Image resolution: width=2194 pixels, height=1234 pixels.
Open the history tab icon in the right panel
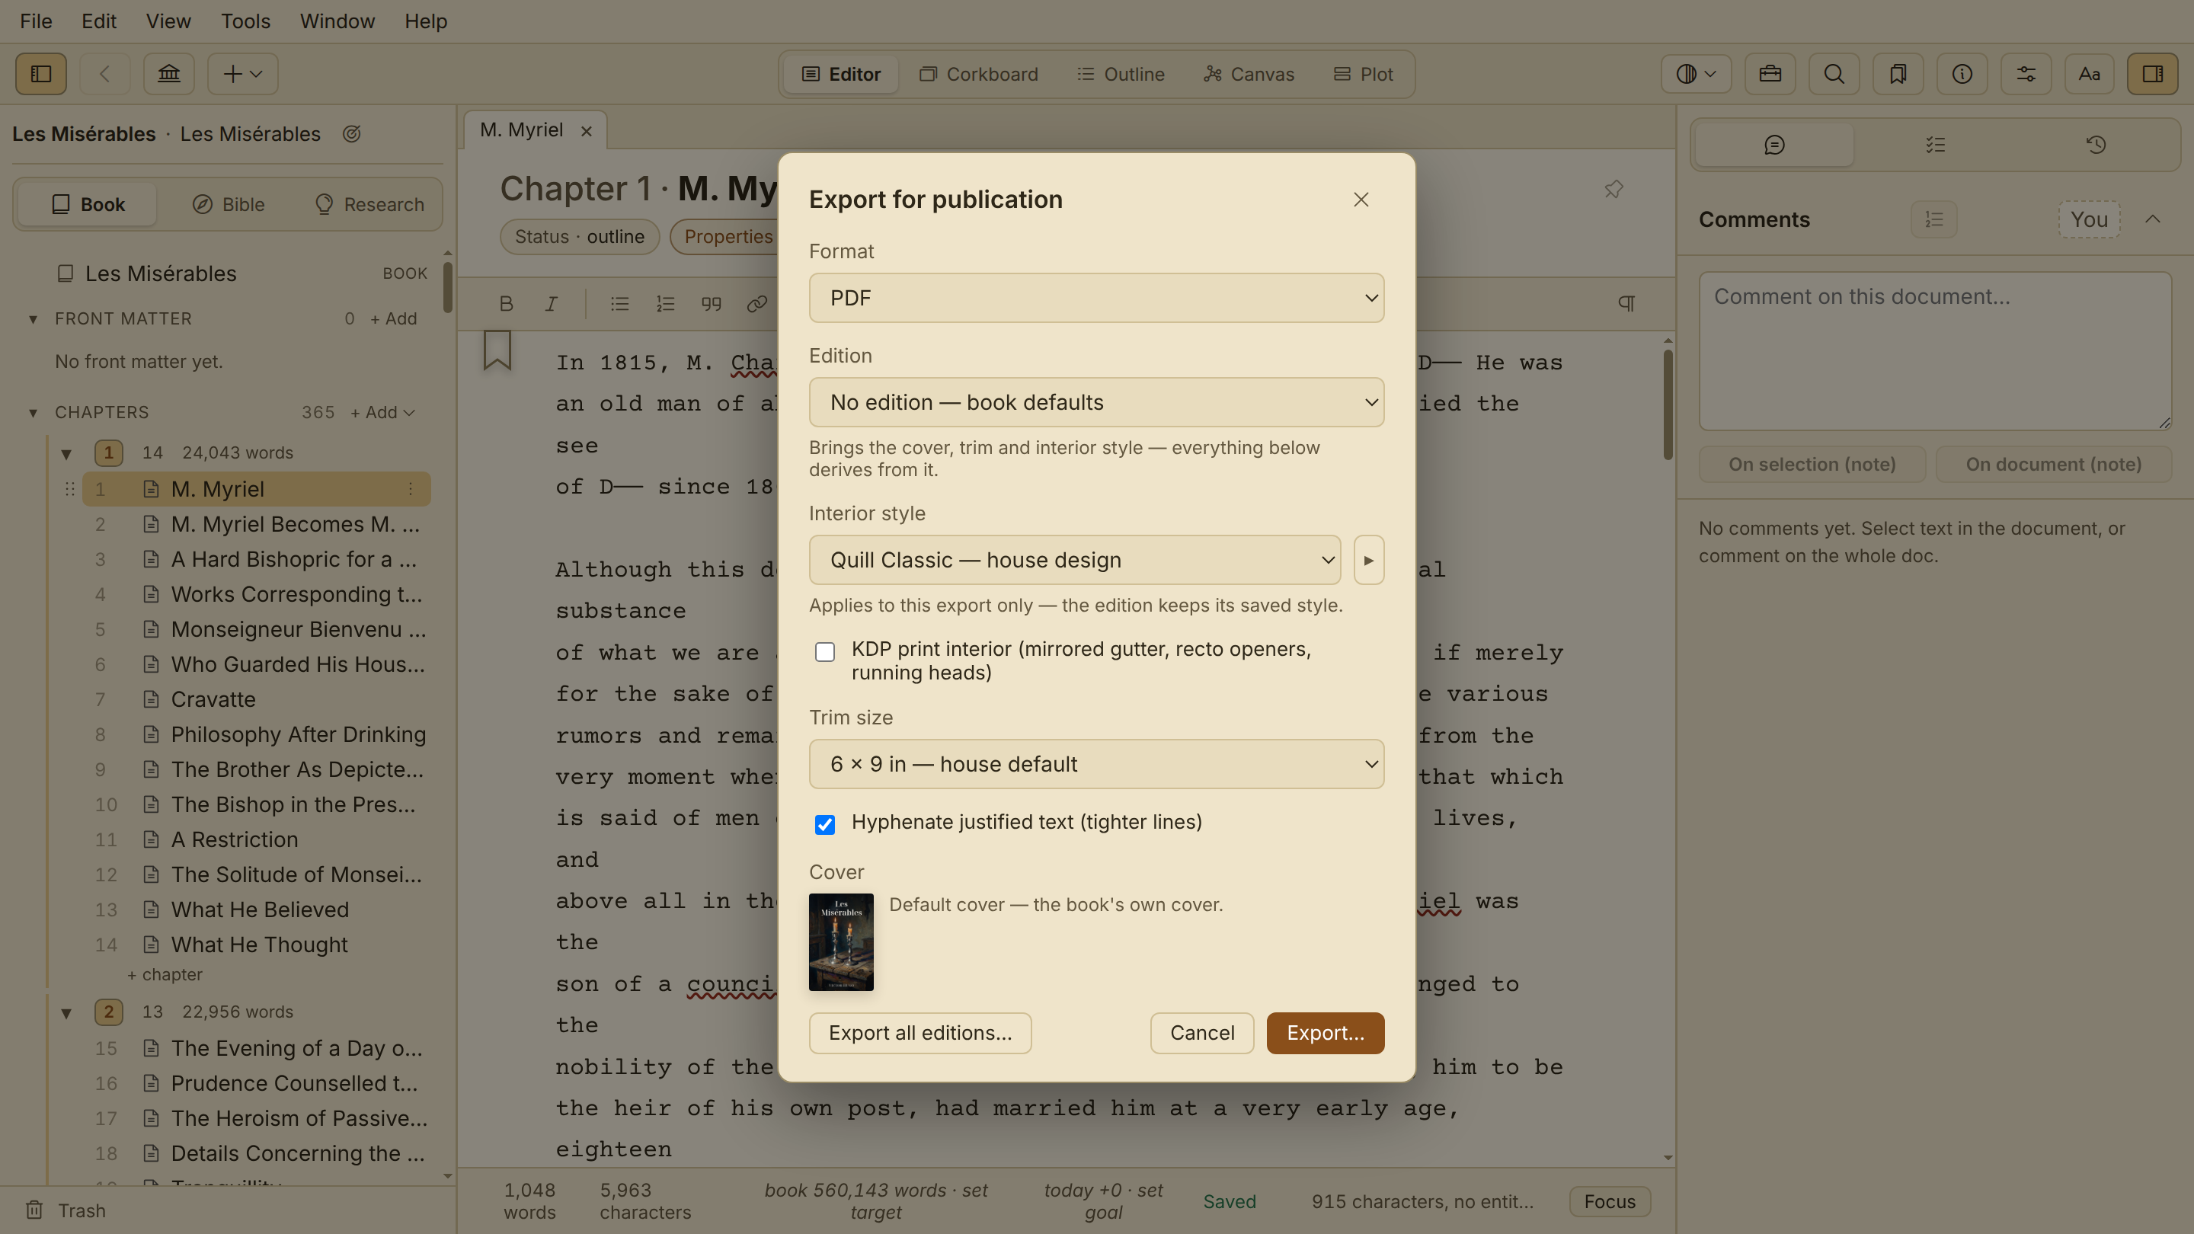pyautogui.click(x=2096, y=145)
